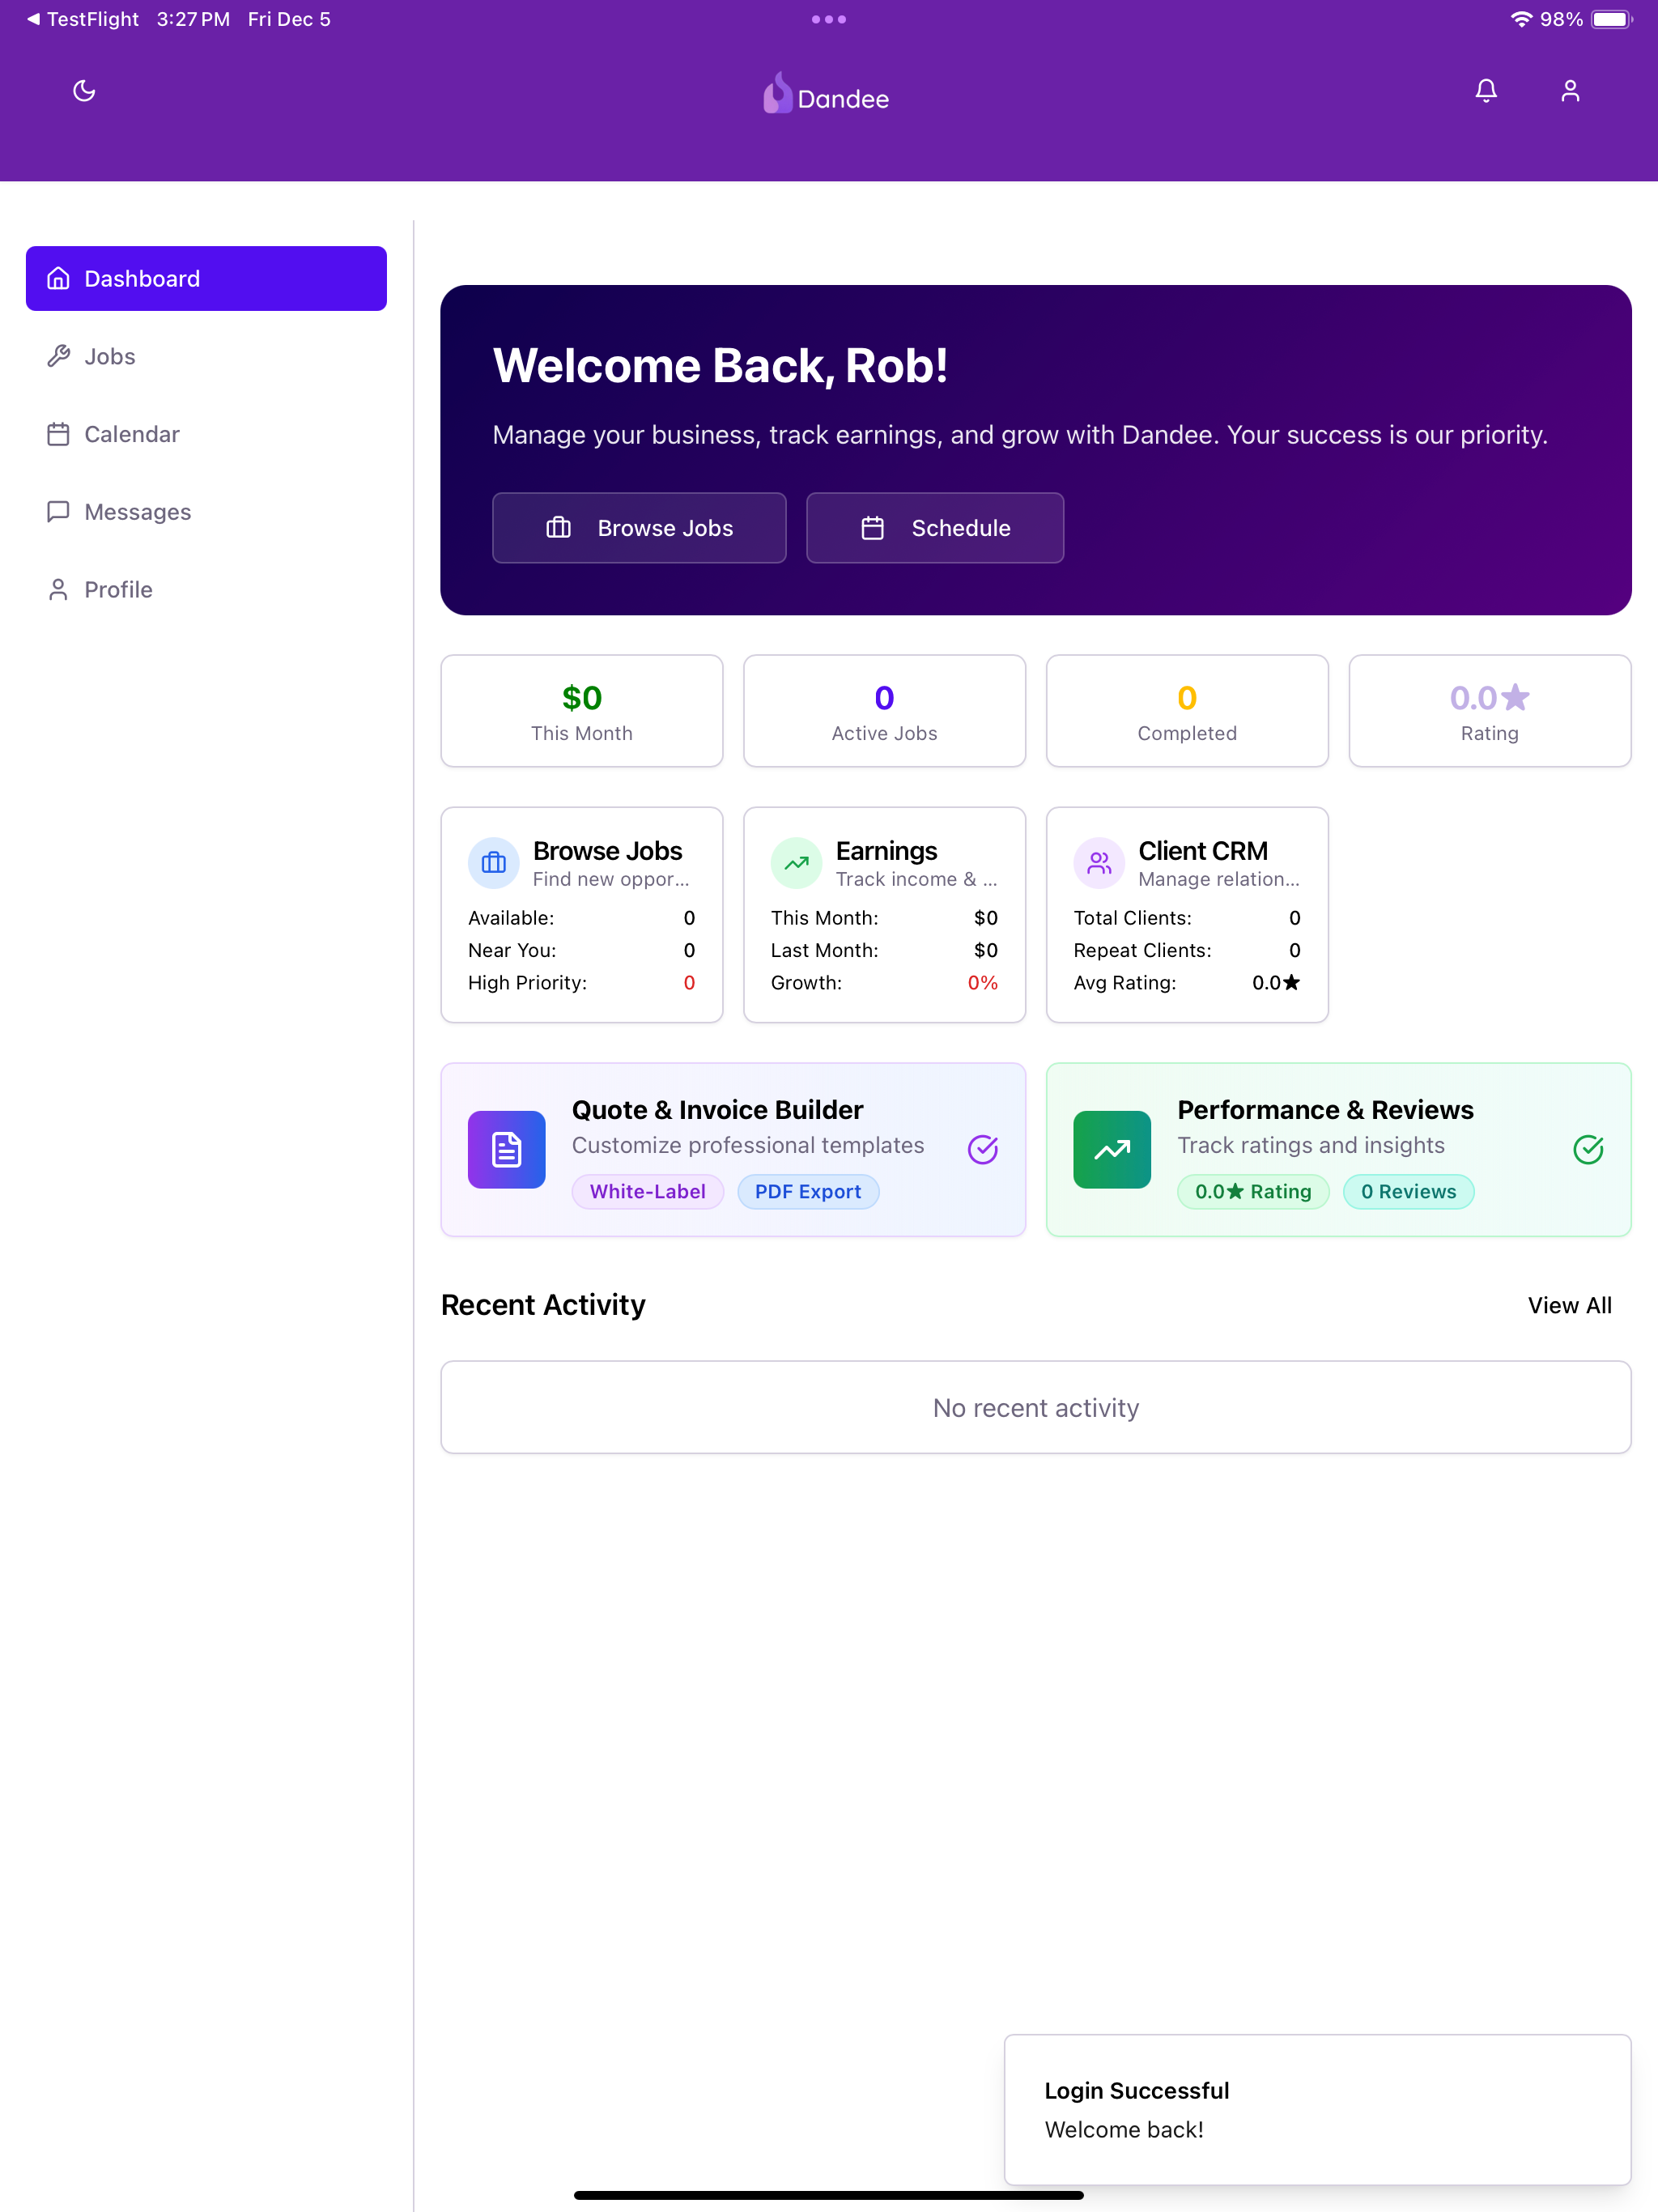Click the High Priority value in Browse Jobs
This screenshot has height=2212, width=1658.
tap(689, 983)
